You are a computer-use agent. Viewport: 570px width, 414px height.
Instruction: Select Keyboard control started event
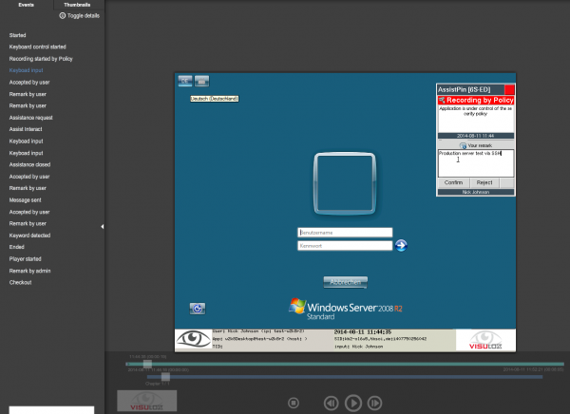pos(37,47)
